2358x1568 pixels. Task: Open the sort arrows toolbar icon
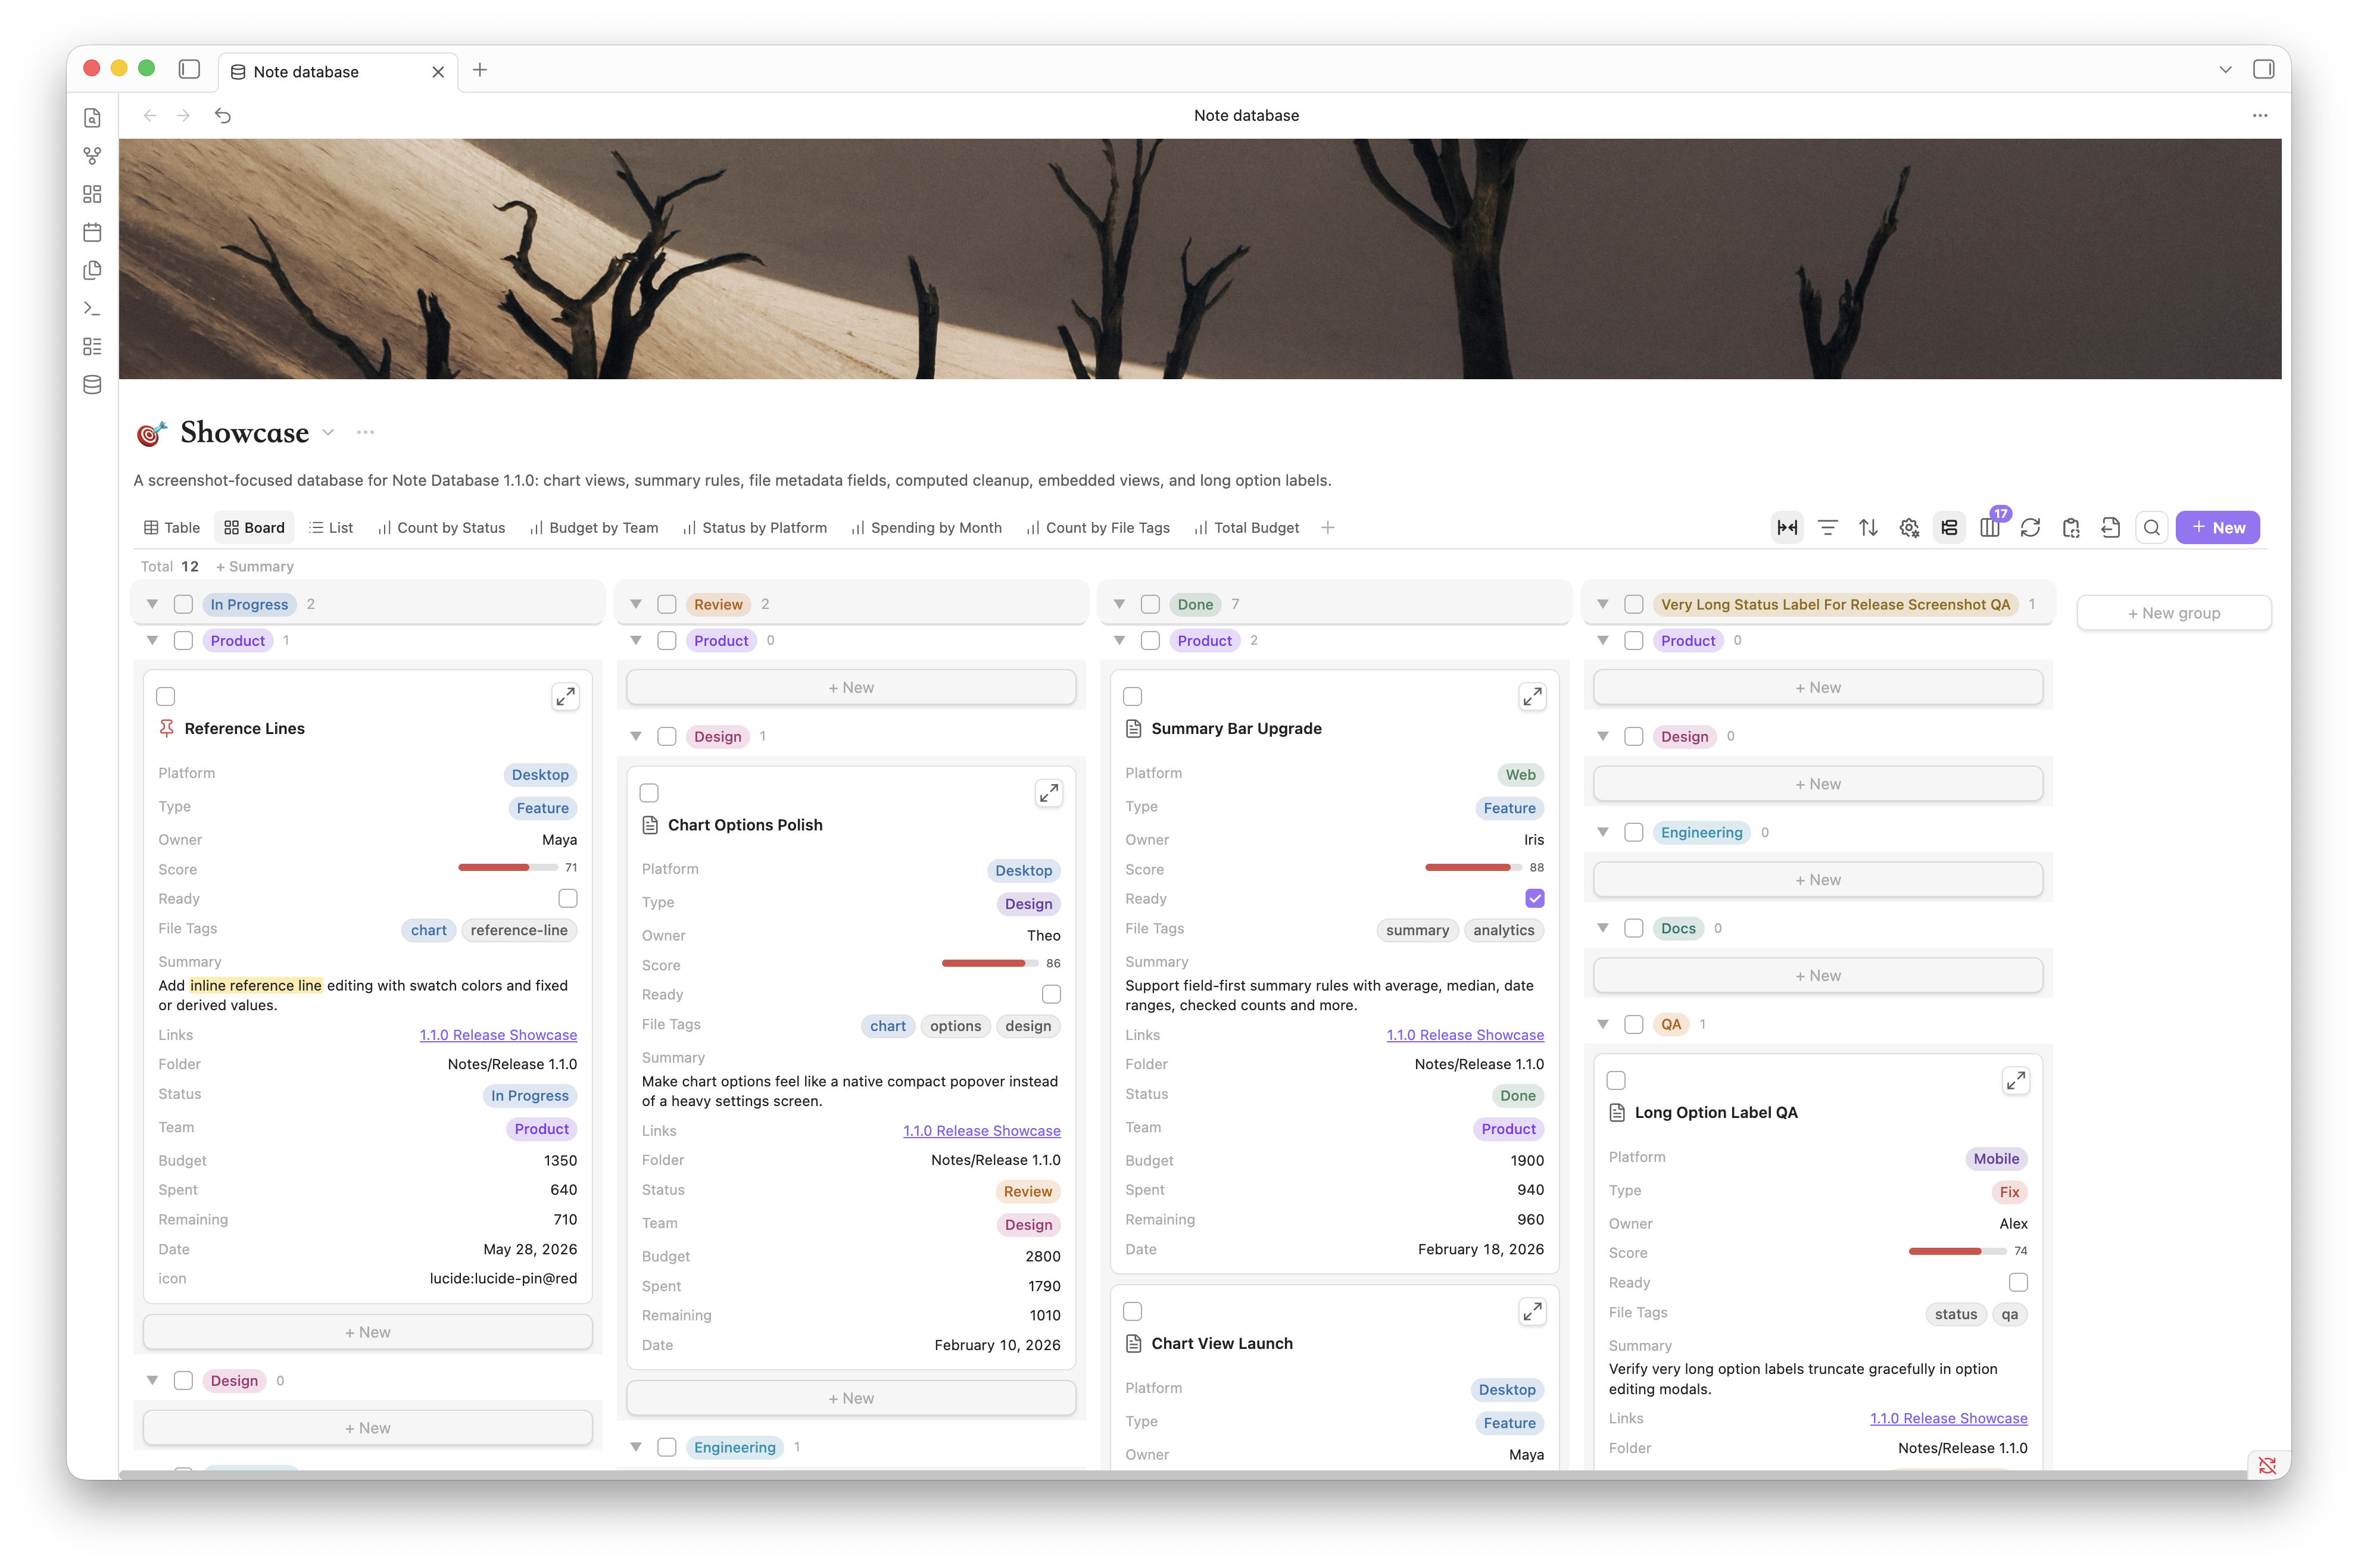pos(1868,527)
